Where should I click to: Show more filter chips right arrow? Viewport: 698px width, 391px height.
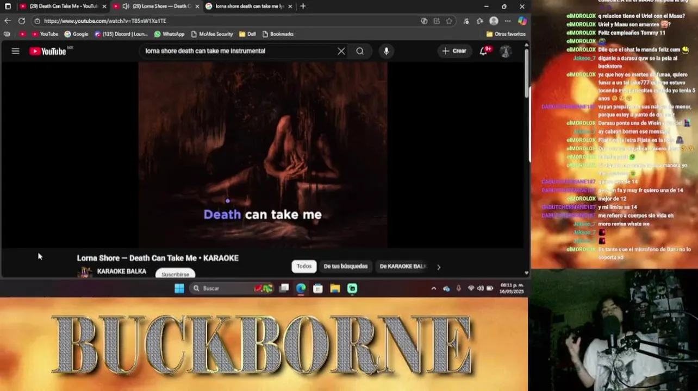coord(439,267)
